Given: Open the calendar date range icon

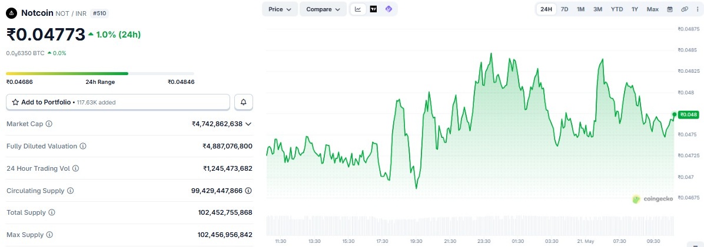Looking at the screenshot, I should [670, 9].
